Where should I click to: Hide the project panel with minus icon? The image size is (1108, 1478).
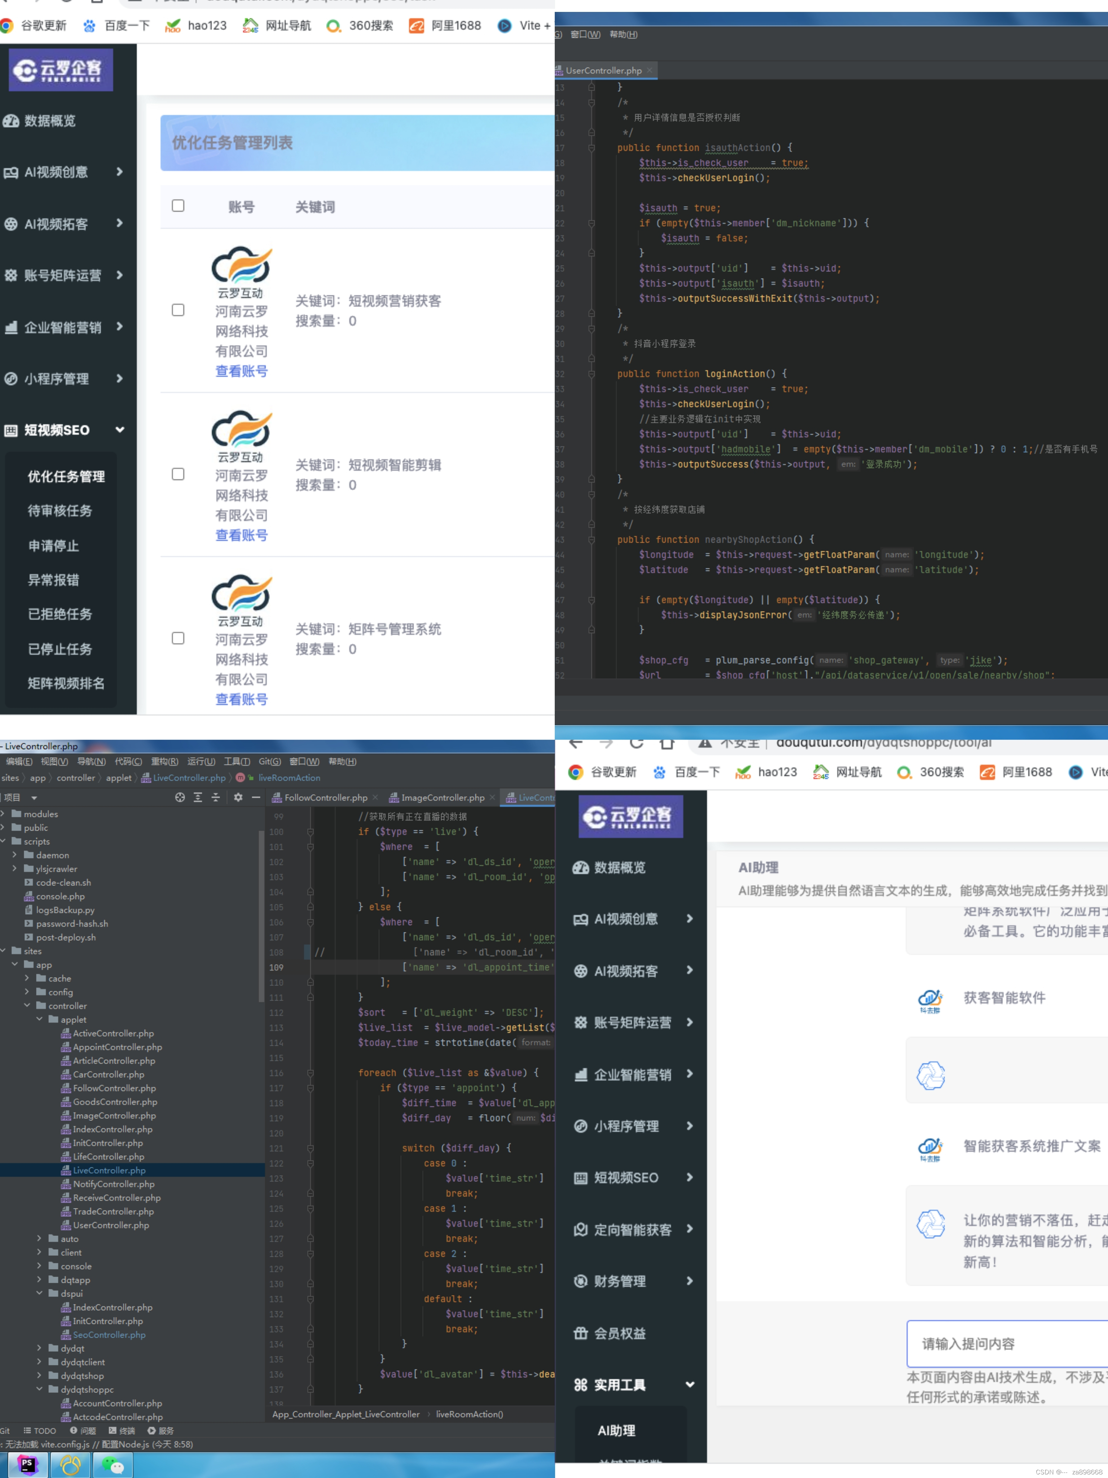coord(256,797)
